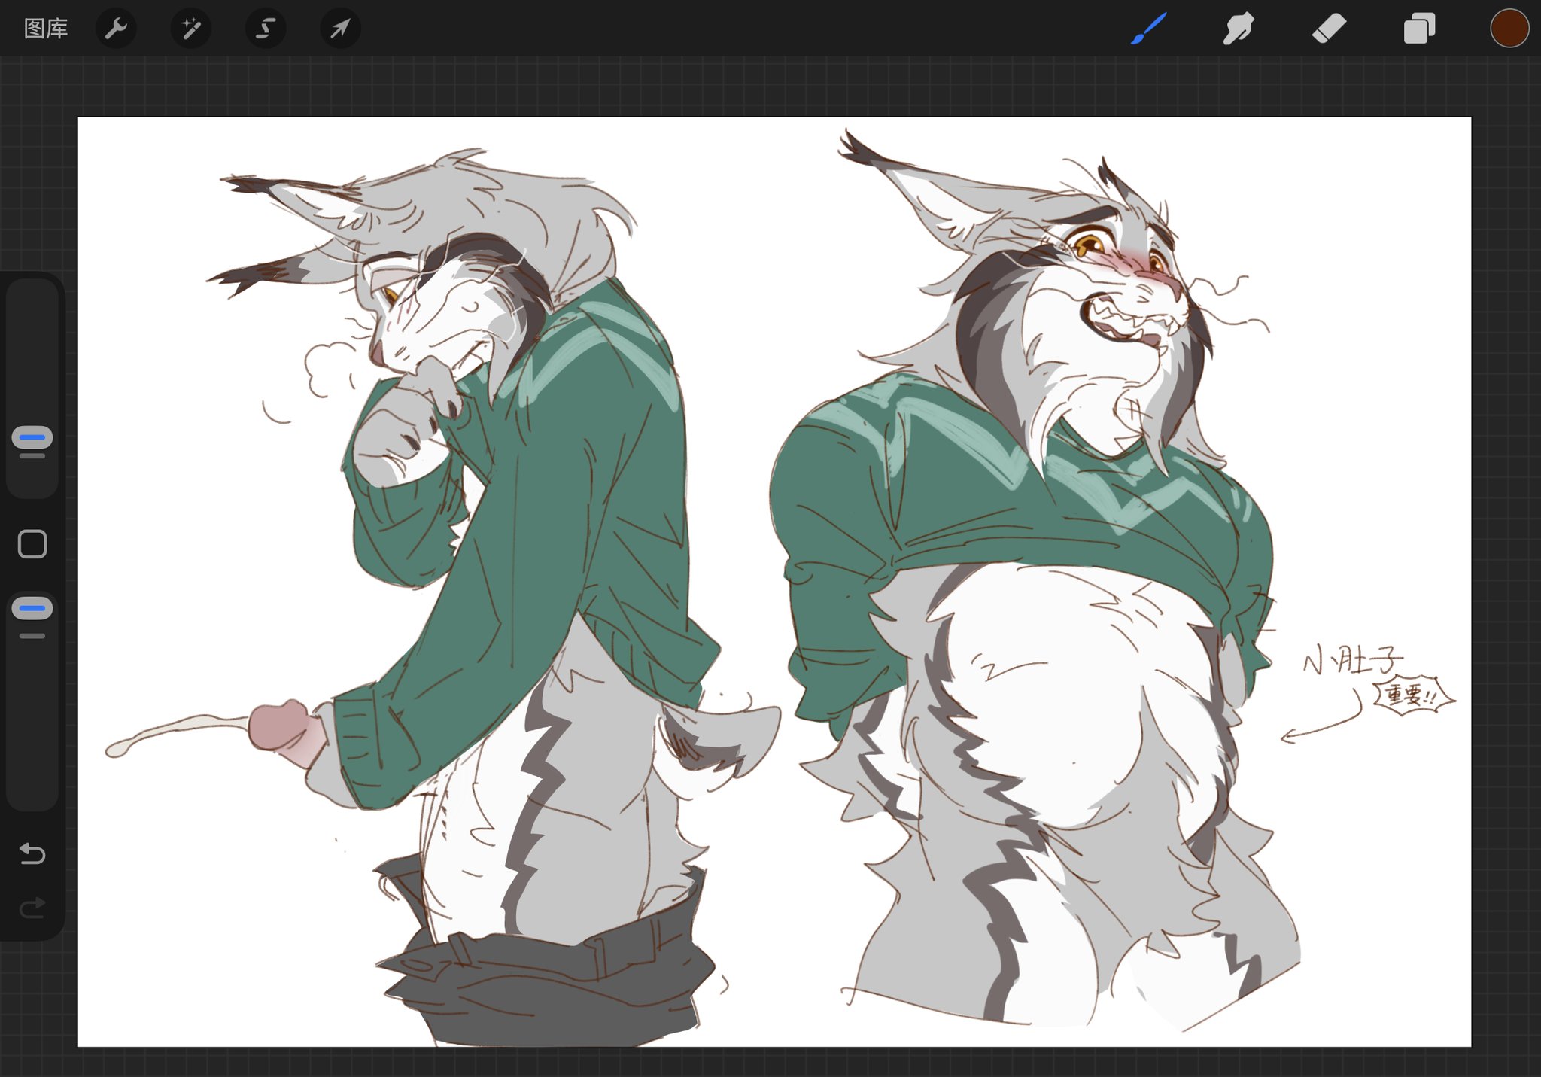Select the Brush paint tool
Screen dimensions: 1541x1077
pos(1148,29)
